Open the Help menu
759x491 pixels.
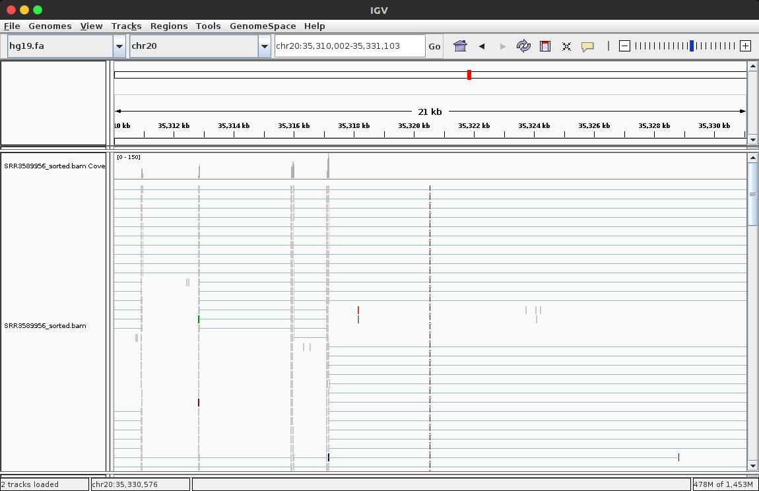click(x=314, y=26)
